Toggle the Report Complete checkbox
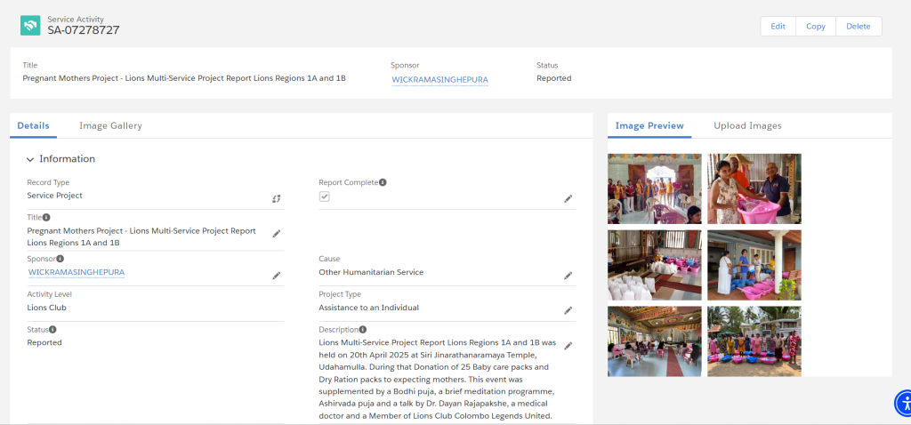 324,196
